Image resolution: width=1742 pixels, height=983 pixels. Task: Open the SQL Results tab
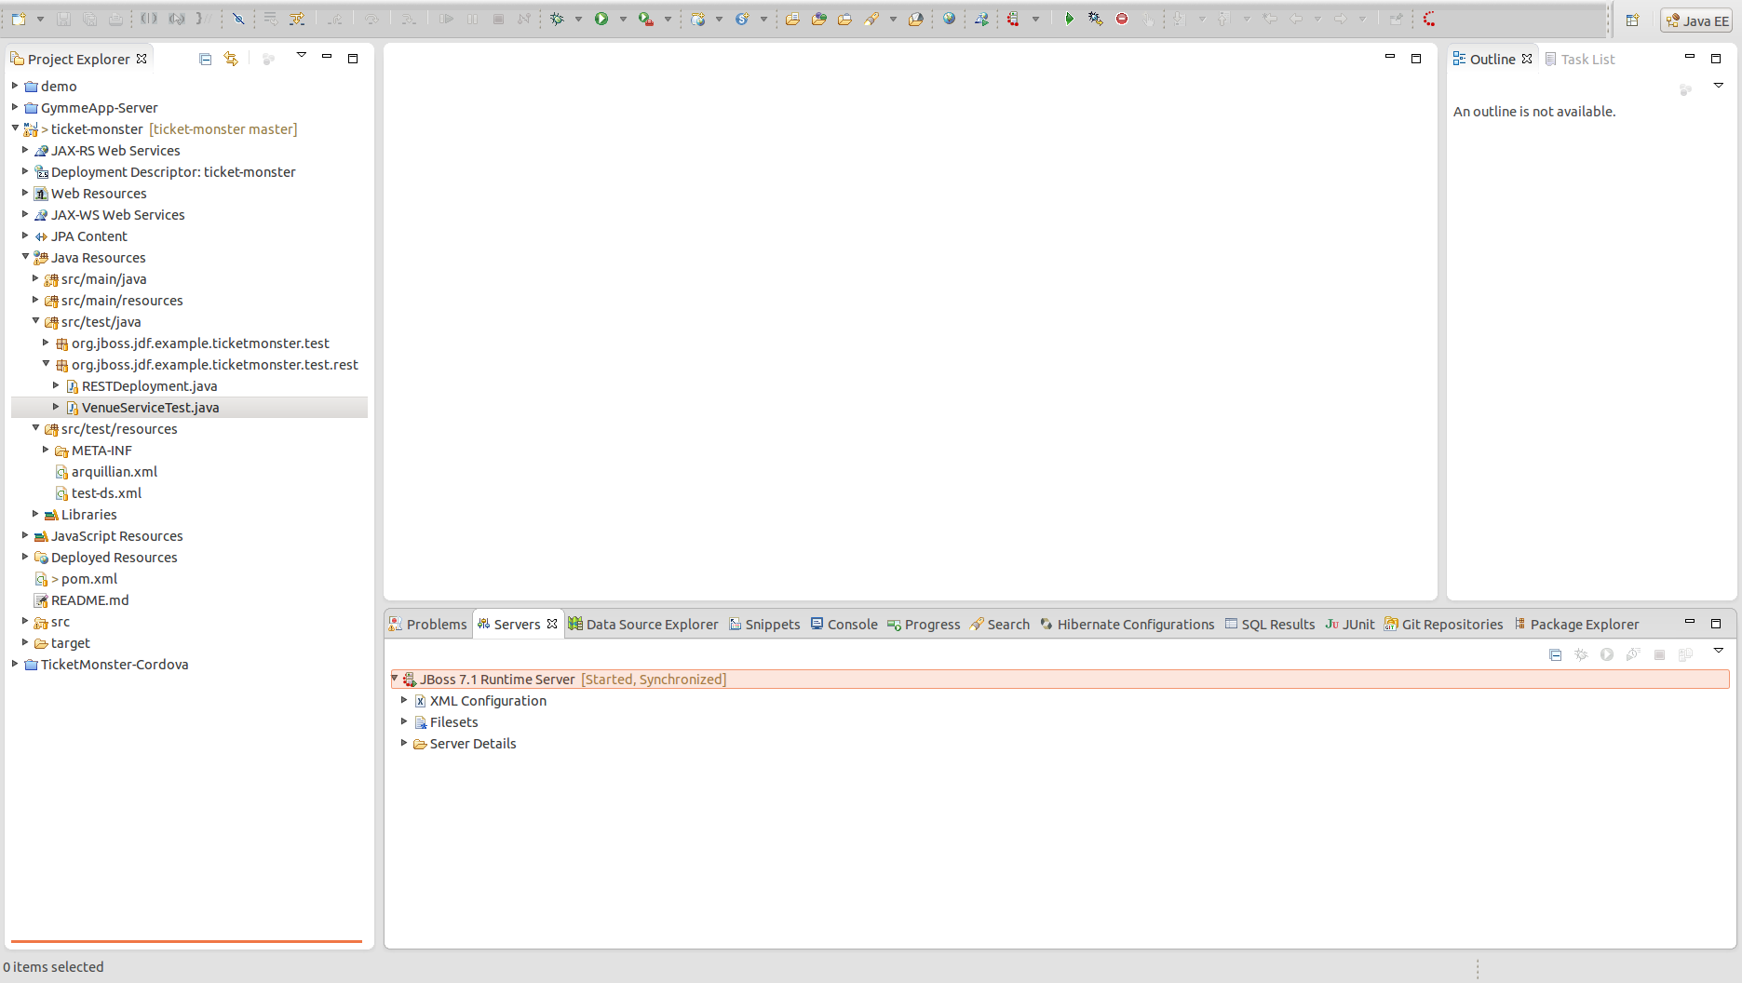pyautogui.click(x=1270, y=625)
